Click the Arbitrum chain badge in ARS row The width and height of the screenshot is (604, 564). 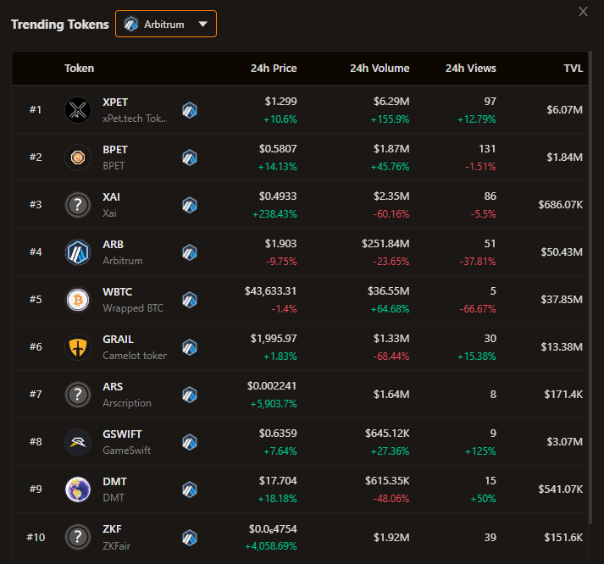tap(190, 395)
